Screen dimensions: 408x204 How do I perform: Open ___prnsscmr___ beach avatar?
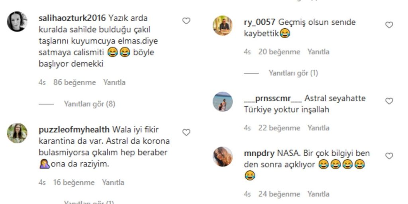click(x=223, y=102)
